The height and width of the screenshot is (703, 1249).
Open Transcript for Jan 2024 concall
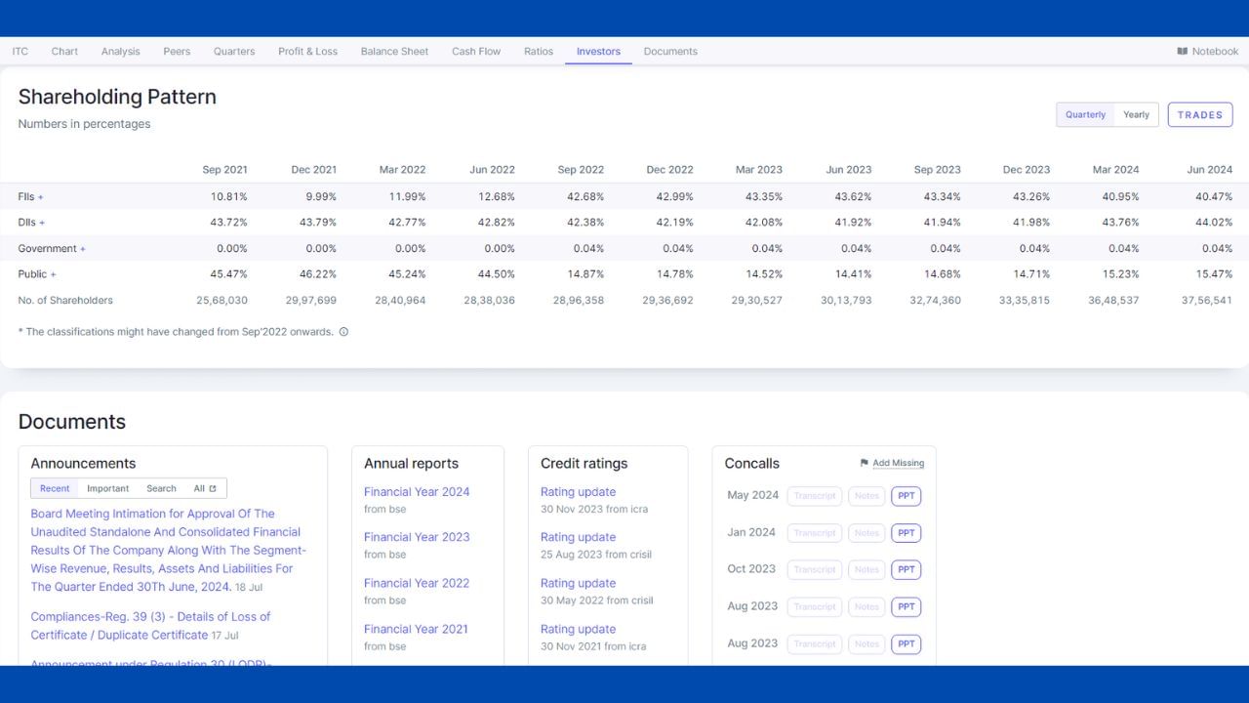[815, 533]
